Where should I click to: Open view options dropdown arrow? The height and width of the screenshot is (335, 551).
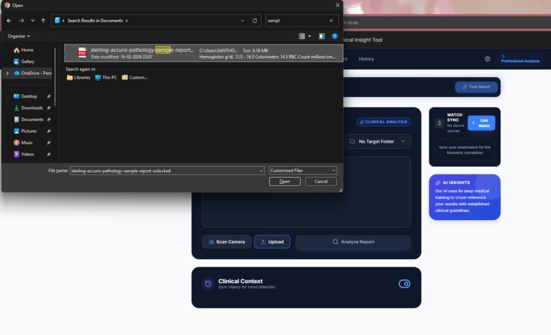310,36
